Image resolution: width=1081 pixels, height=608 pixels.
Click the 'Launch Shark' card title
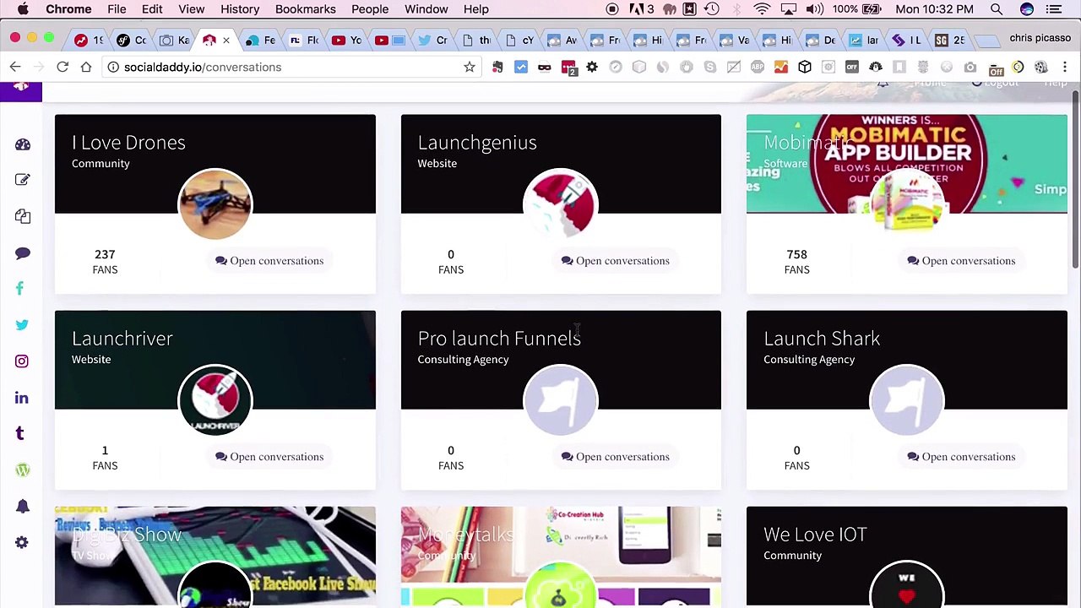point(822,339)
